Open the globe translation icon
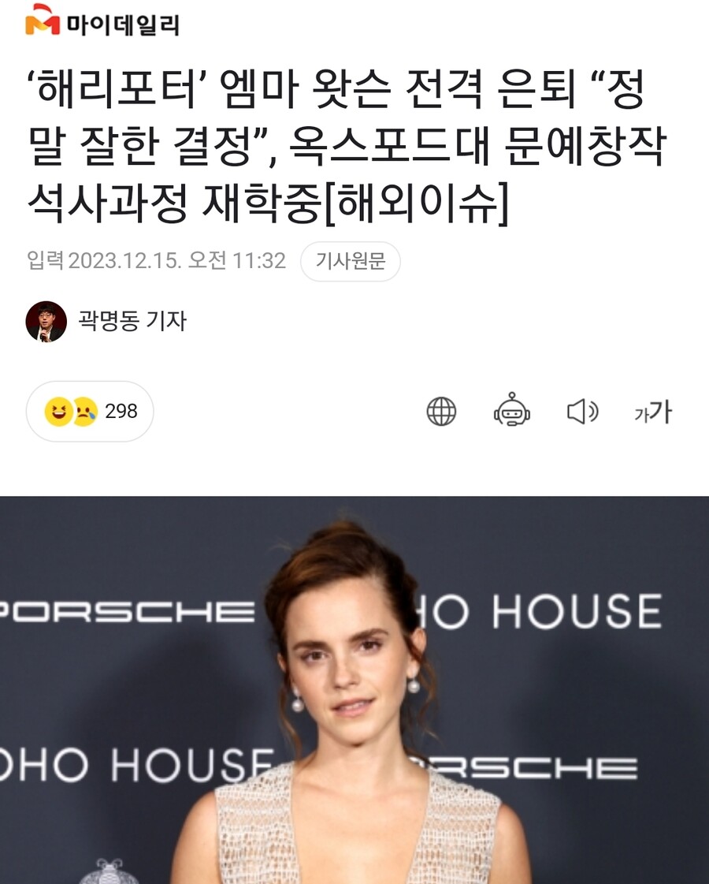The width and height of the screenshot is (709, 884). [x=441, y=411]
